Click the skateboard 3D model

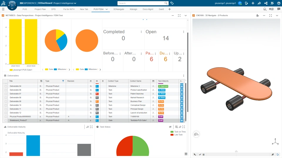pyautogui.click(x=236, y=89)
